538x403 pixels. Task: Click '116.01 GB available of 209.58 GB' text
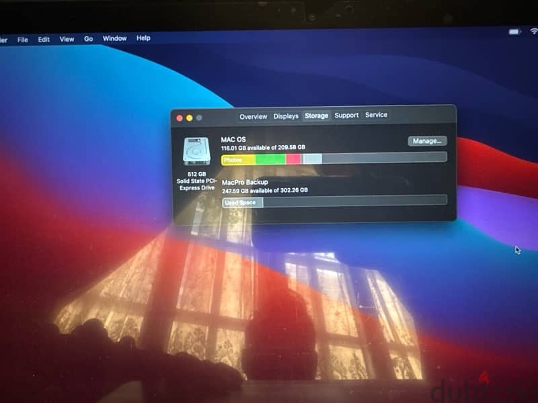[x=263, y=148]
